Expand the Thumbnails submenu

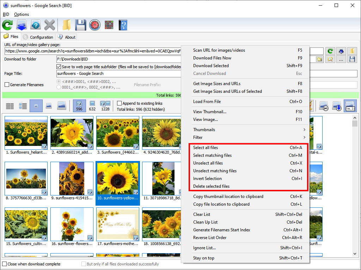coord(250,130)
